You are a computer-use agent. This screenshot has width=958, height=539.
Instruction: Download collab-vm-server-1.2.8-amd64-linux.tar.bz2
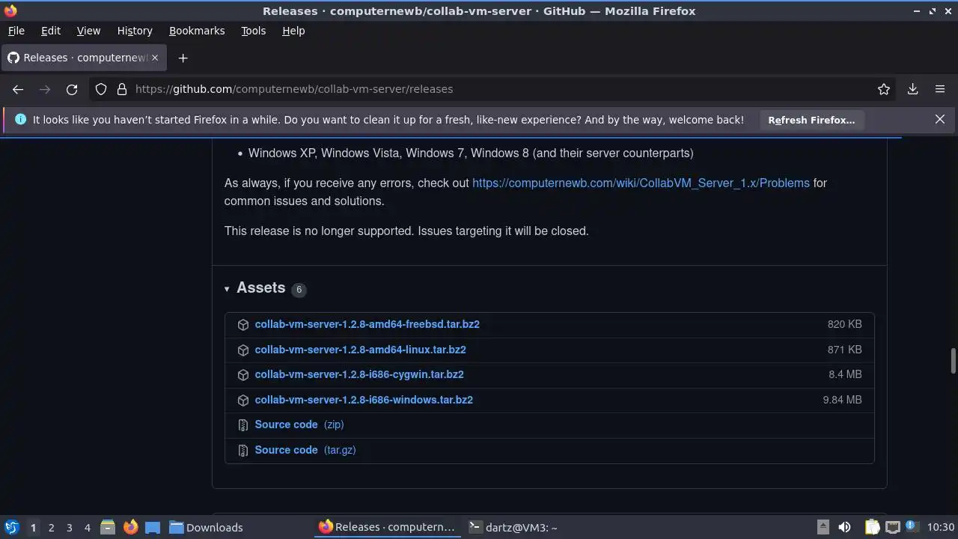coord(360,350)
